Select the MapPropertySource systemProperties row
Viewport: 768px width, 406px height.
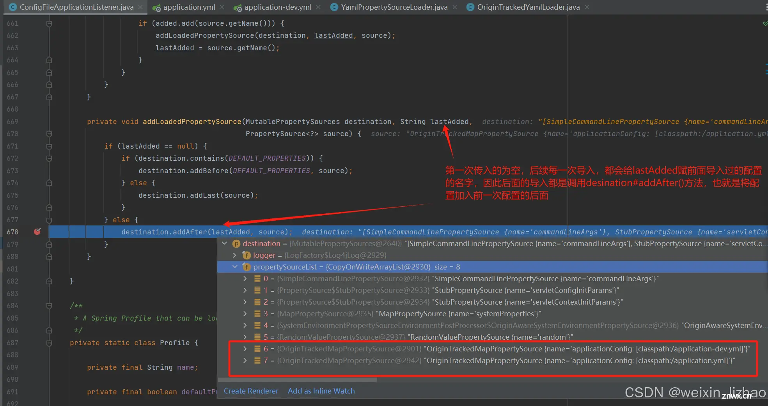click(492, 314)
